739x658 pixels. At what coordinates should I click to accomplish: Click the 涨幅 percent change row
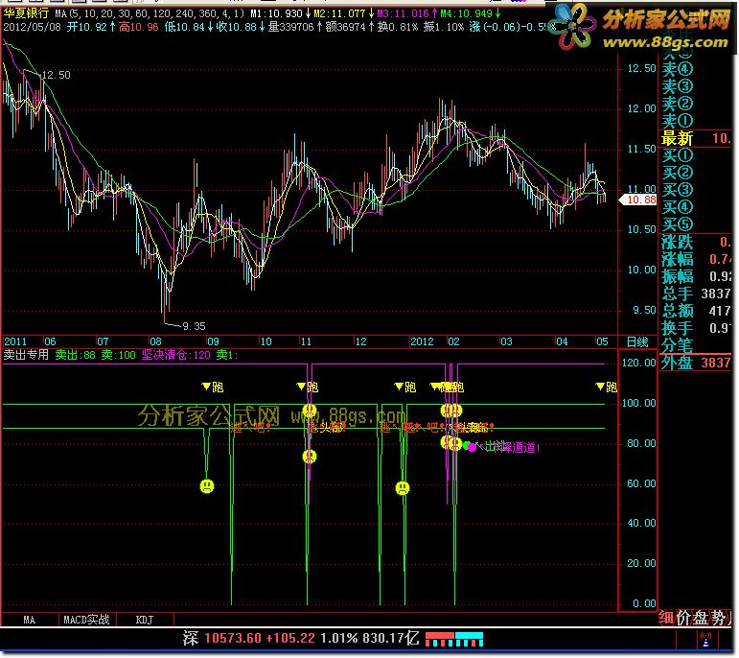tap(697, 259)
